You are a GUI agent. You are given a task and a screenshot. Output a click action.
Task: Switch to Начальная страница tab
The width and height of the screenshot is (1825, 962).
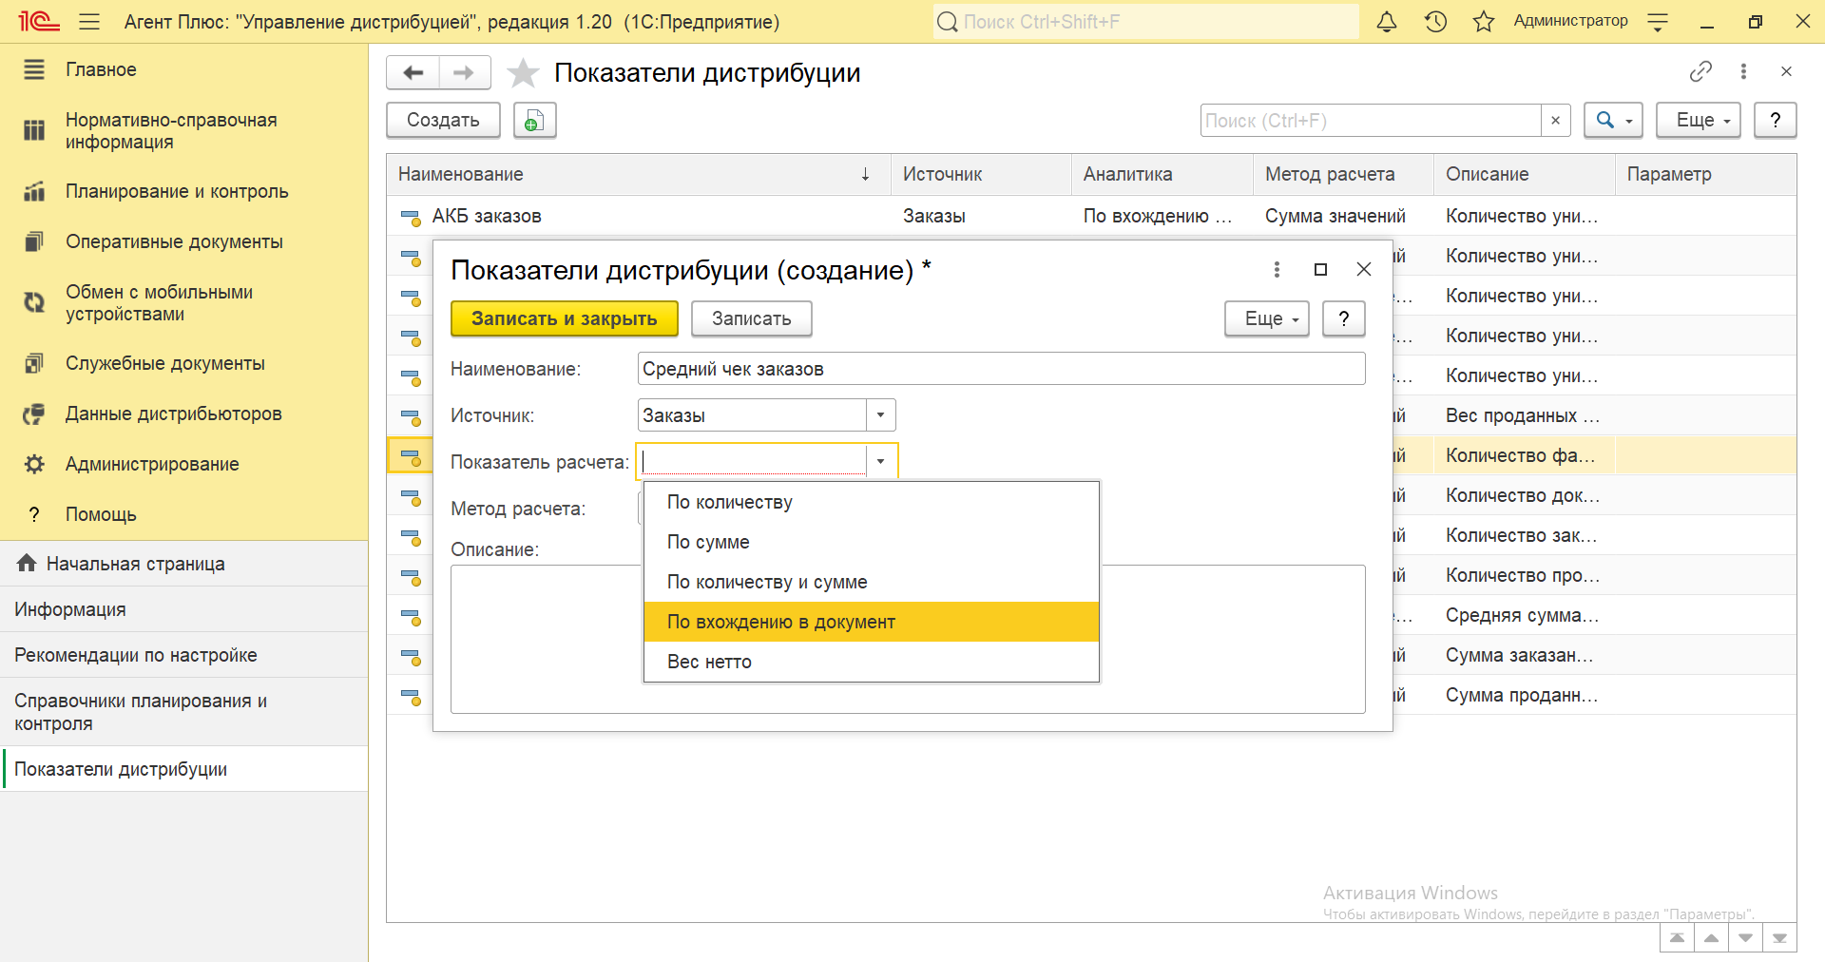[x=183, y=565]
